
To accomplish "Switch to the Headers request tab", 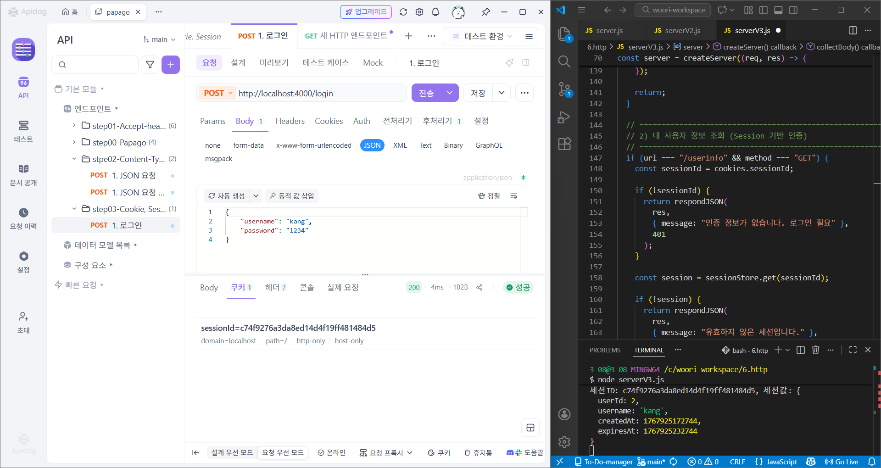I will pyautogui.click(x=290, y=121).
